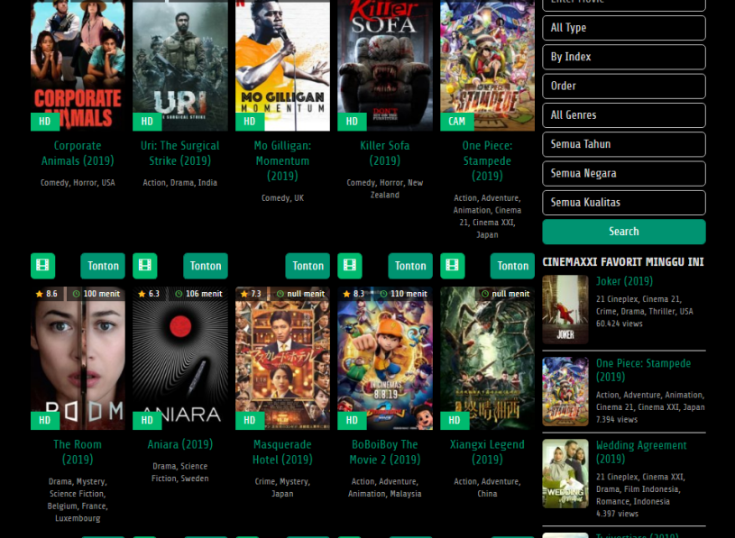Click the green Search button
Screen dimensions: 735x538
pos(624,232)
